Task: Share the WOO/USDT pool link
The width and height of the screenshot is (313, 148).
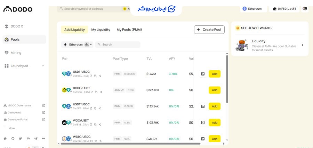Action: click(100, 124)
